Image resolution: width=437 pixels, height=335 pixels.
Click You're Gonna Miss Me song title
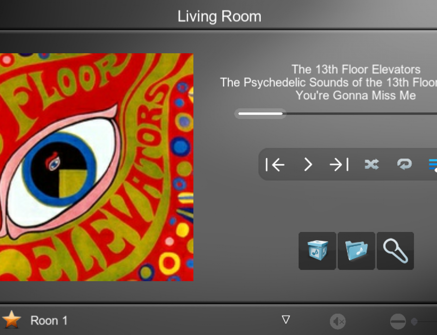tap(356, 95)
